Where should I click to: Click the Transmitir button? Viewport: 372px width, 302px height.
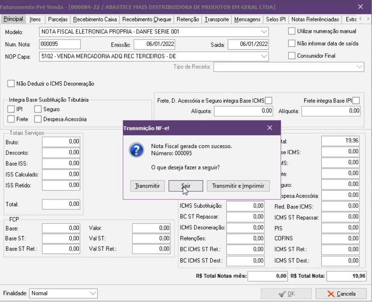coord(147,186)
